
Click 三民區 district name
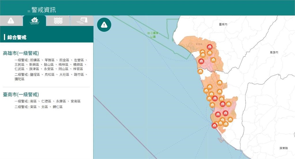(x=20, y=65)
